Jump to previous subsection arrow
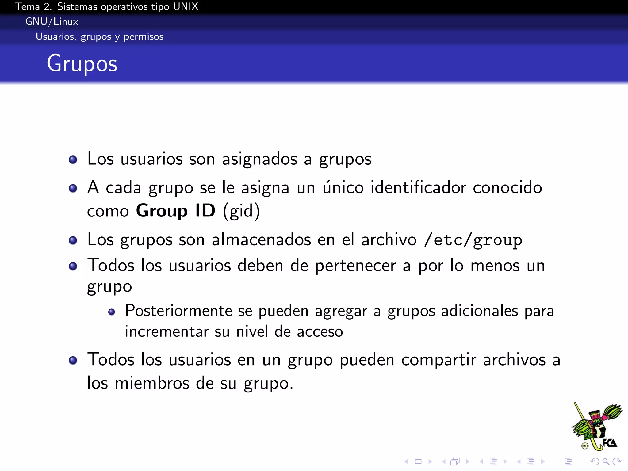 click(481, 461)
